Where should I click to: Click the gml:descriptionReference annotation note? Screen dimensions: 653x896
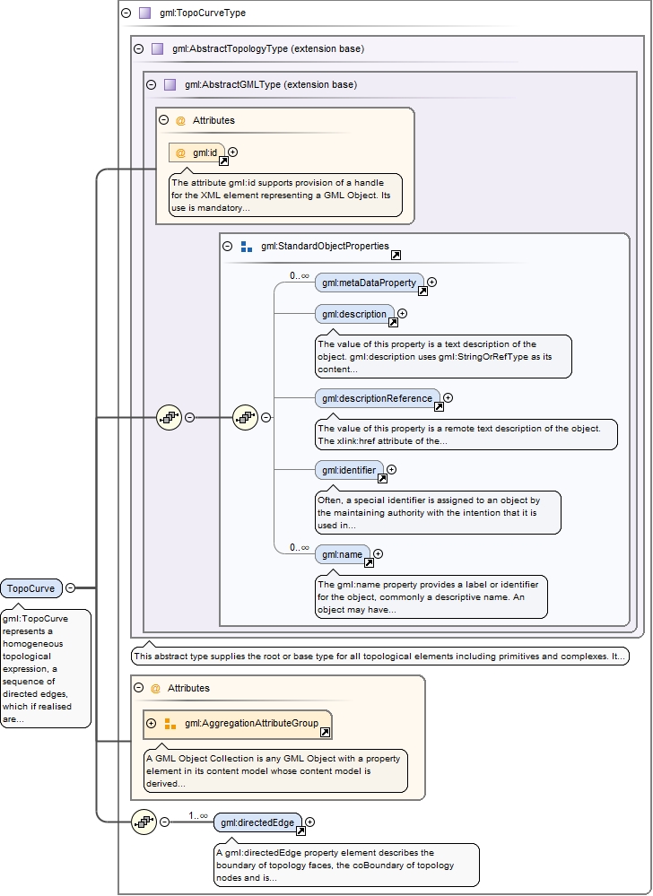tap(466, 434)
